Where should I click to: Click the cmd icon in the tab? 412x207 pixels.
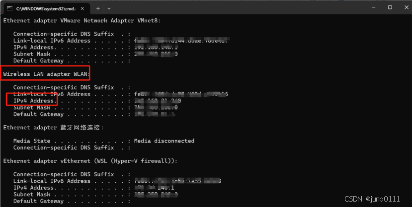click(x=9, y=8)
